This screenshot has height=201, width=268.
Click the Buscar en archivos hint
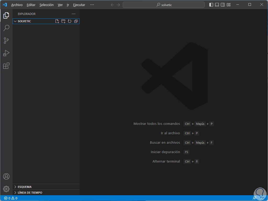pyautogui.click(x=165, y=143)
